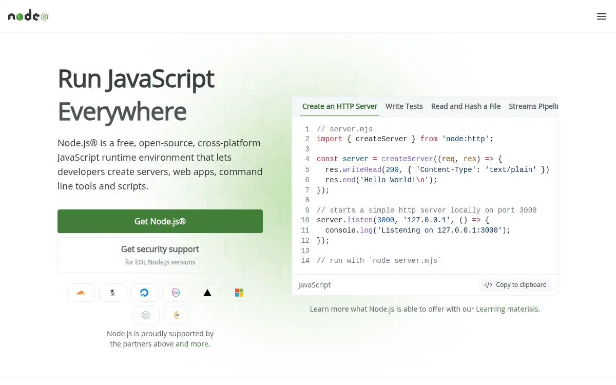The image size is (616, 385).
Task: Open the Learning materials link
Action: (x=507, y=309)
